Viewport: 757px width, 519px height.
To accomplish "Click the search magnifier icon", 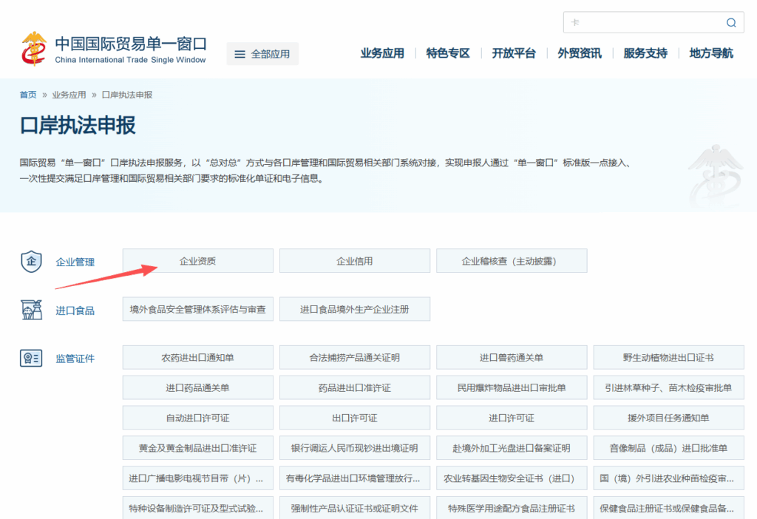I will pos(731,22).
